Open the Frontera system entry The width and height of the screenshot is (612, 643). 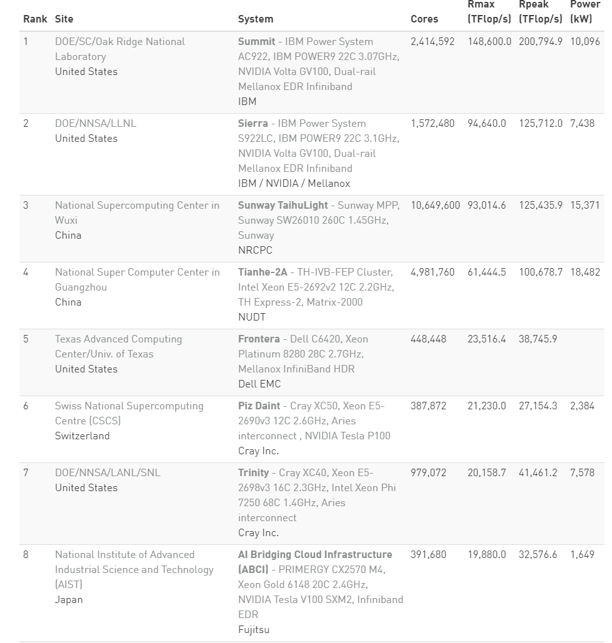259,339
